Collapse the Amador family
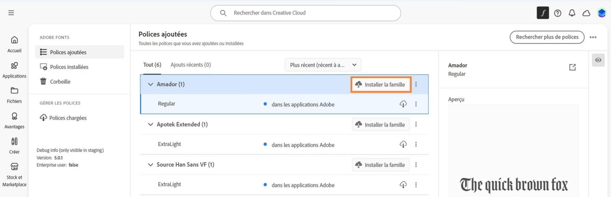Screen dimensions: 611x197 [x=150, y=84]
